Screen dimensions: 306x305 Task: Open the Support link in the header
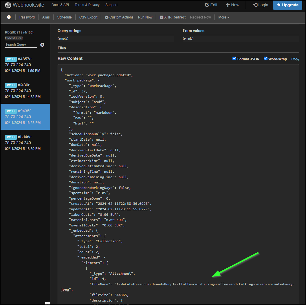coord(111,5)
